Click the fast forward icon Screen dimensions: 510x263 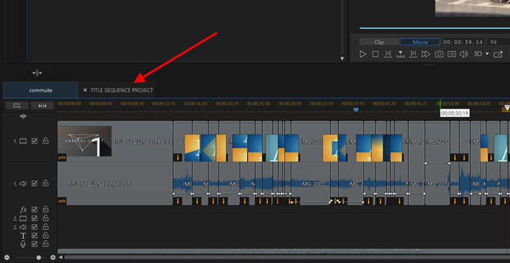[x=425, y=54]
